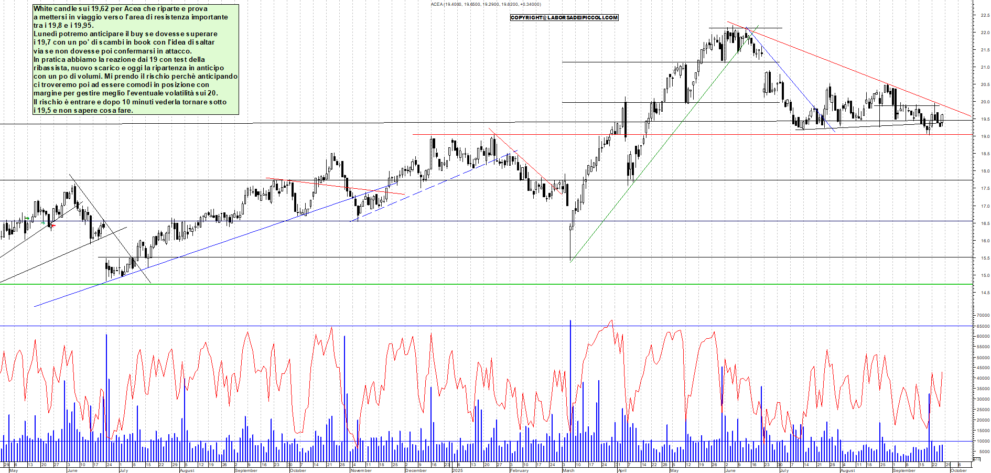
Task: Click the 17.0 price axis label
Action: pyautogui.click(x=985, y=206)
